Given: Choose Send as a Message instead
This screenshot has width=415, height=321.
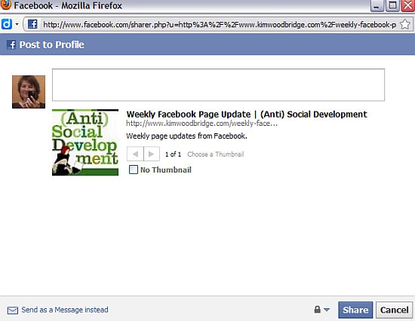Looking at the screenshot, I should click(65, 310).
